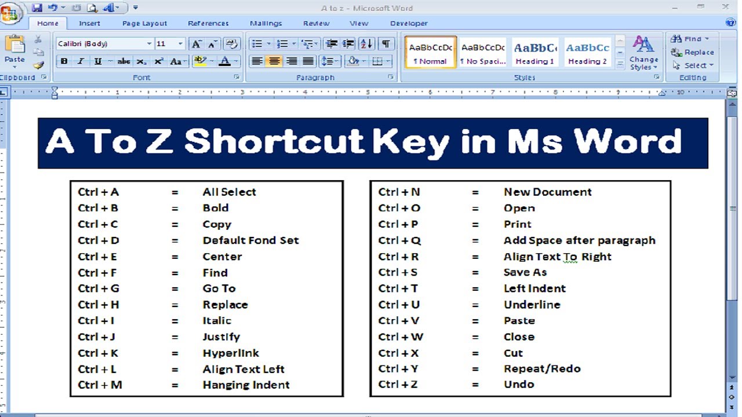
Task: Open the Sort dialog with the A-Z icon
Action: 366,43
